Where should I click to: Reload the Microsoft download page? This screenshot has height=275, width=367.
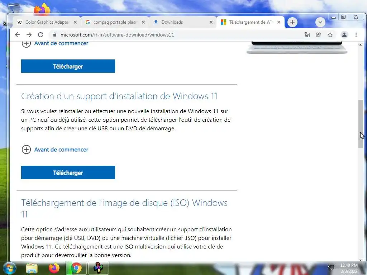click(x=40, y=35)
